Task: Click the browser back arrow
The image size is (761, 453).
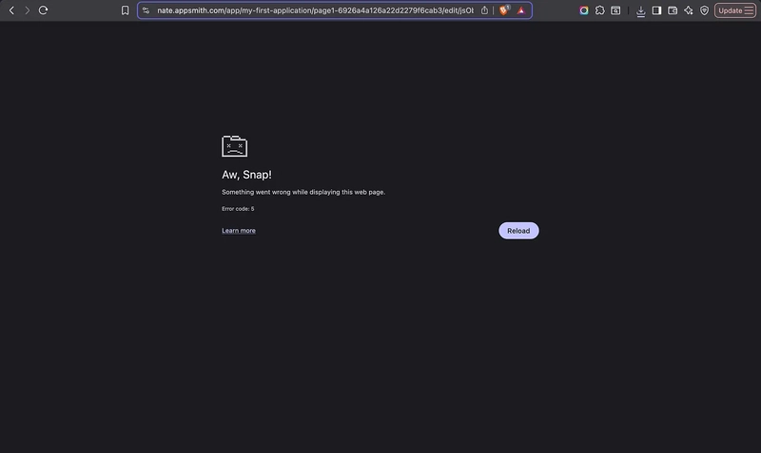Action: click(x=10, y=10)
